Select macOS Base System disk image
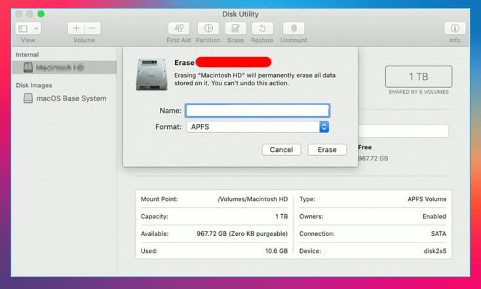Viewport: 481px width, 289px height. click(x=65, y=98)
